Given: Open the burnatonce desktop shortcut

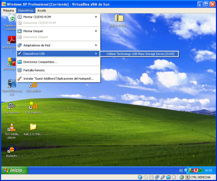Looking at the screenshot, I should tap(11, 107).
